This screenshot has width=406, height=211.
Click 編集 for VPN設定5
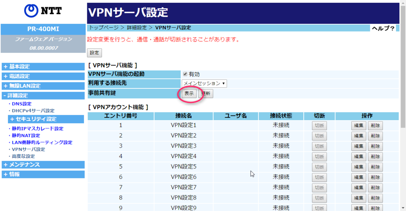point(358,167)
